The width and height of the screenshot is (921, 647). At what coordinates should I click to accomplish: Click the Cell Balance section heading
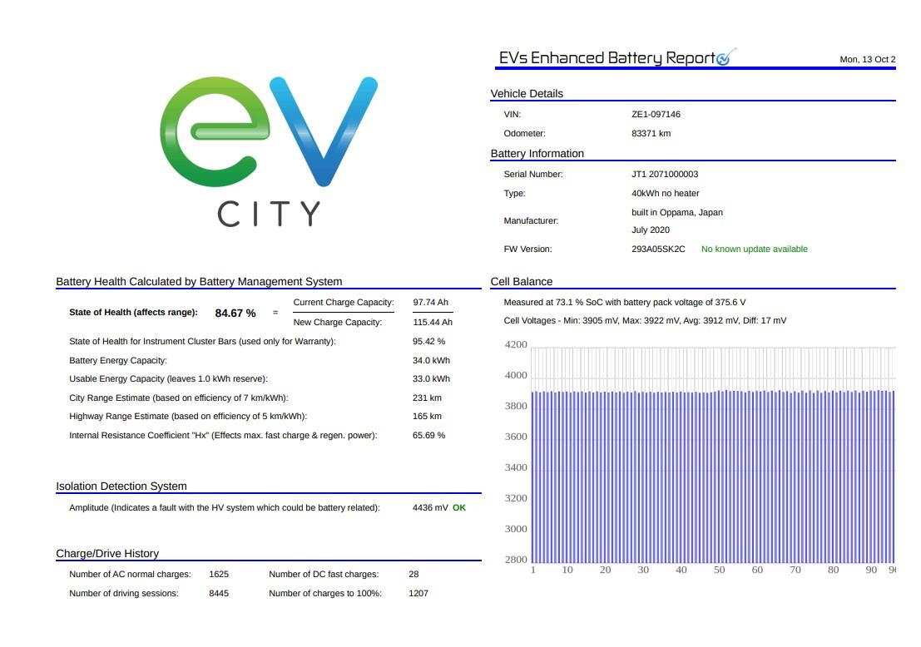point(522,282)
